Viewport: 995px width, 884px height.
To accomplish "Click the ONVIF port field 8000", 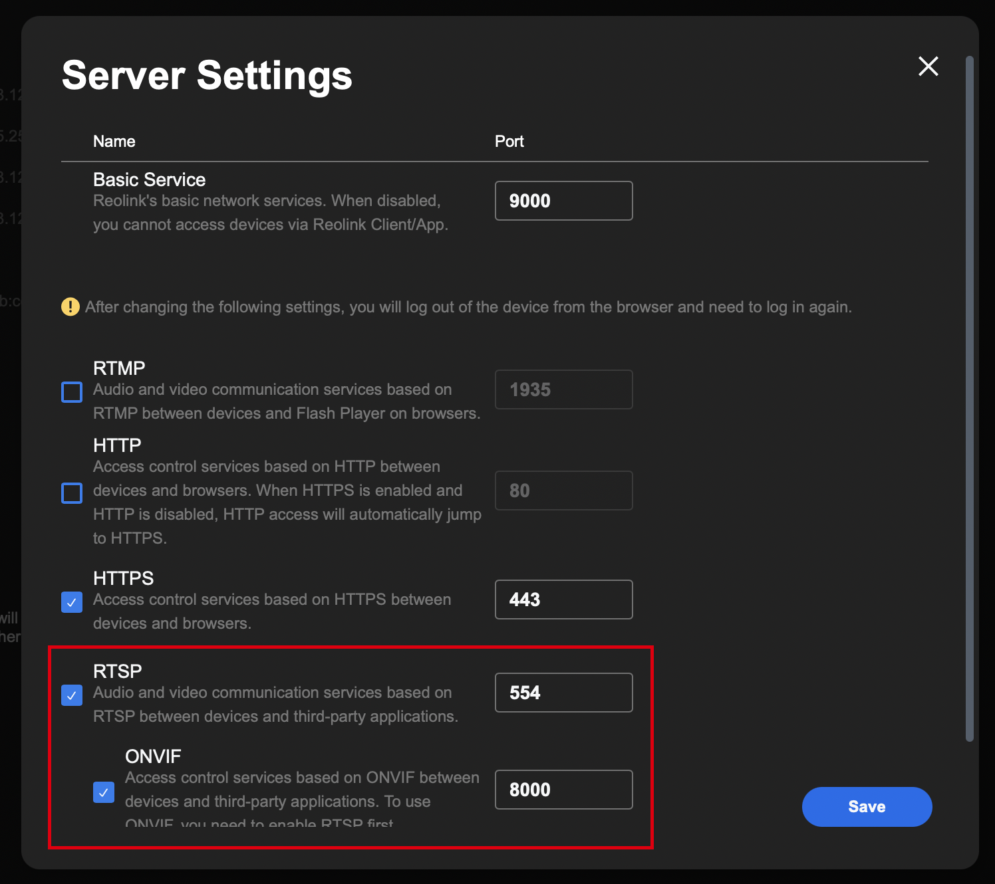I will 563,790.
